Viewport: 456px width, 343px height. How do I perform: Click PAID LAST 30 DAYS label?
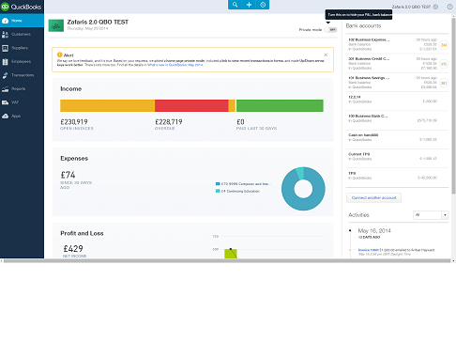pyautogui.click(x=256, y=129)
